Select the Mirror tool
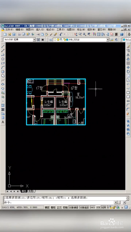 pyautogui.click(x=128, y=55)
